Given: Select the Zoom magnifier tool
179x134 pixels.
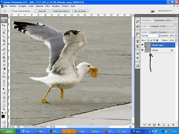Looking at the screenshot, I should (4, 109).
